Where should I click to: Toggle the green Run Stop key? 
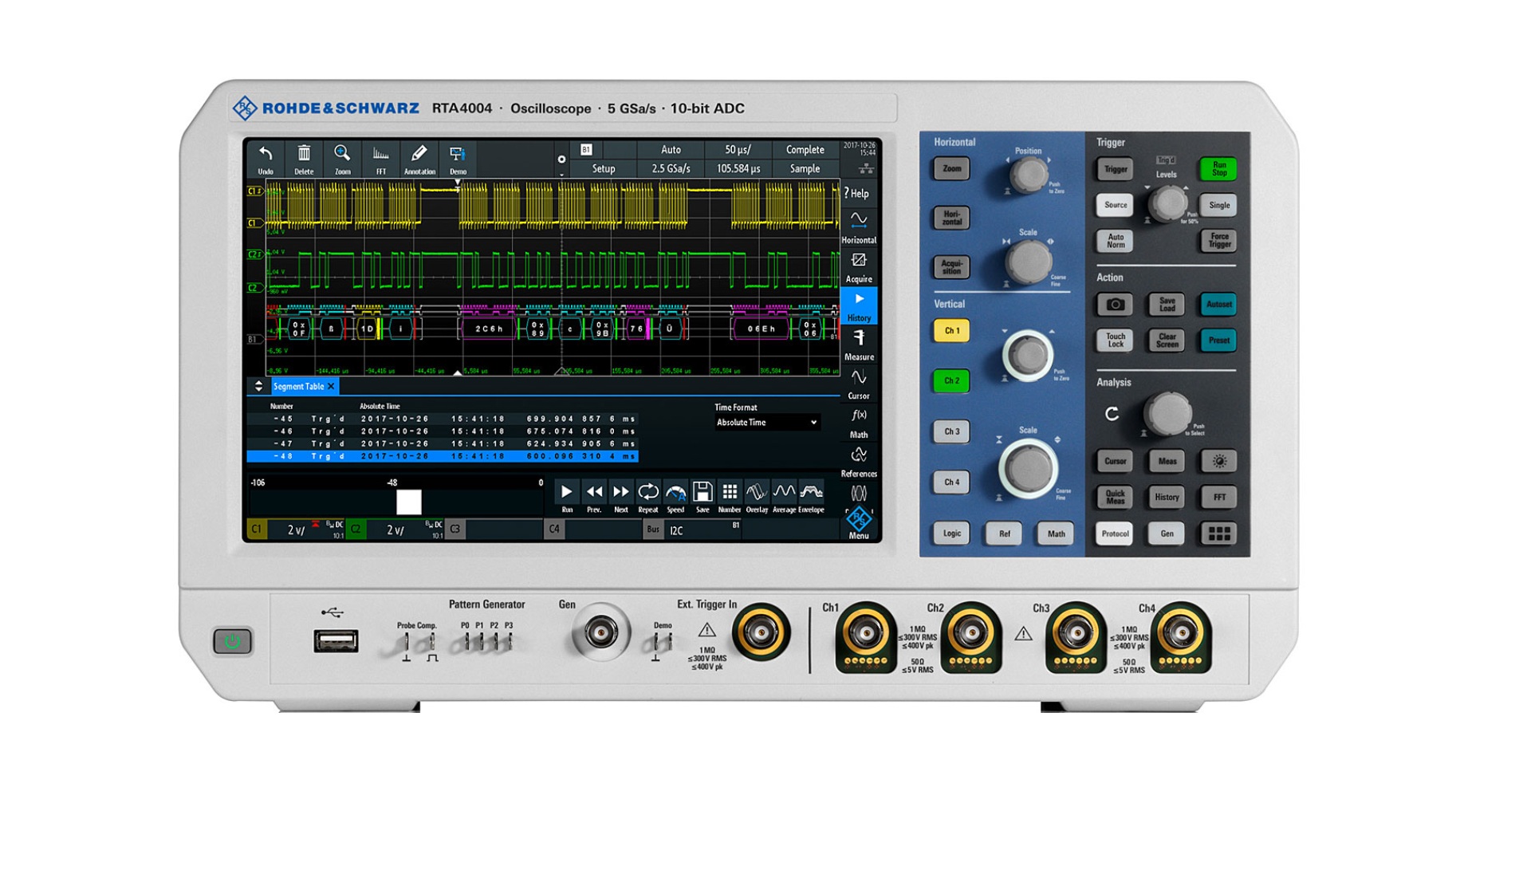pyautogui.click(x=1218, y=168)
